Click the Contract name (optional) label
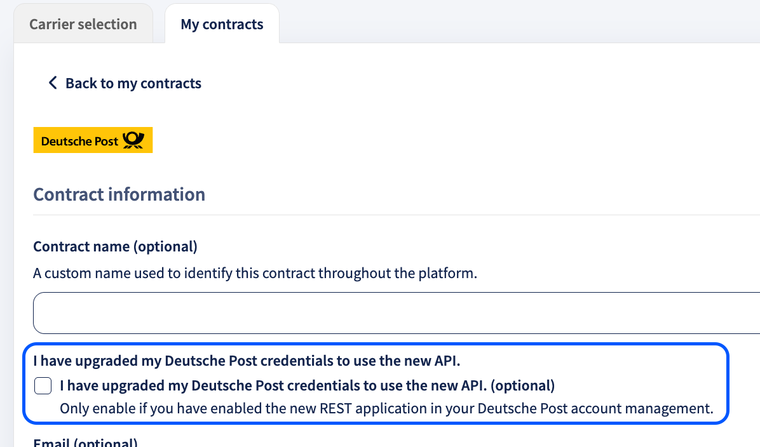Viewport: 760px width, 447px height. (116, 246)
